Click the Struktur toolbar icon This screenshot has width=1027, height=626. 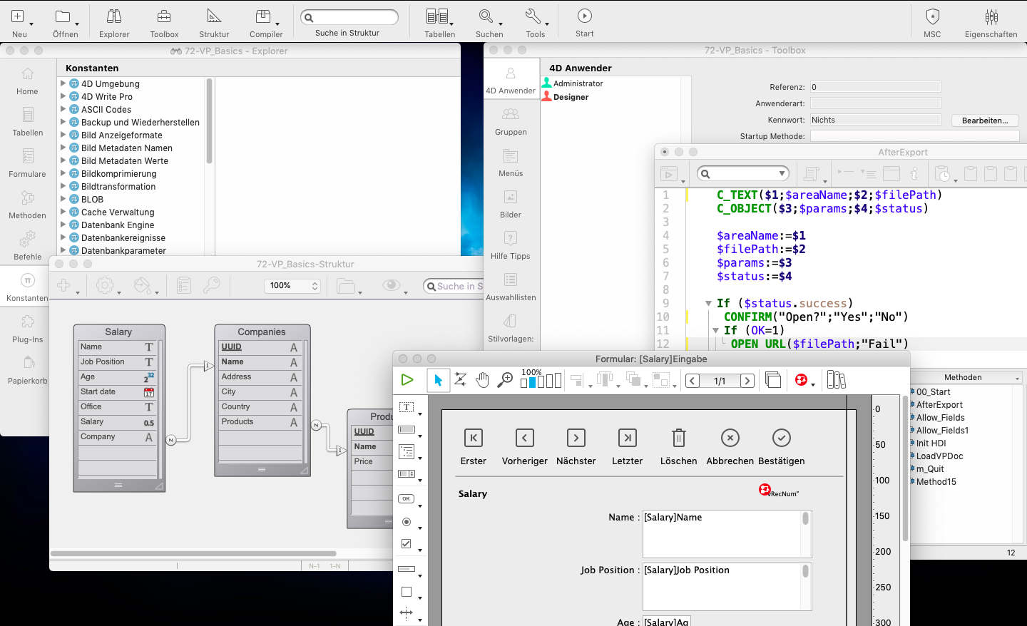(214, 16)
